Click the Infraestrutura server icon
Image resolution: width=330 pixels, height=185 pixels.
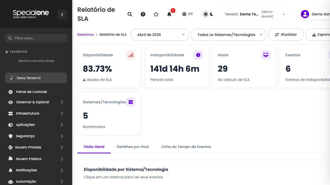click(11, 114)
